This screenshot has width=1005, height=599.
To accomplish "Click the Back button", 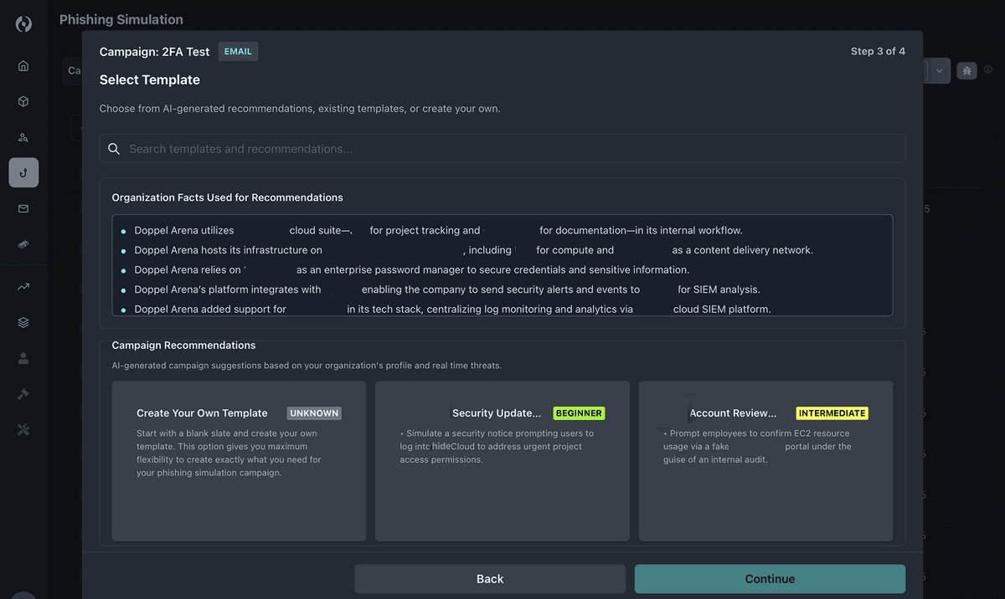I will 490,578.
